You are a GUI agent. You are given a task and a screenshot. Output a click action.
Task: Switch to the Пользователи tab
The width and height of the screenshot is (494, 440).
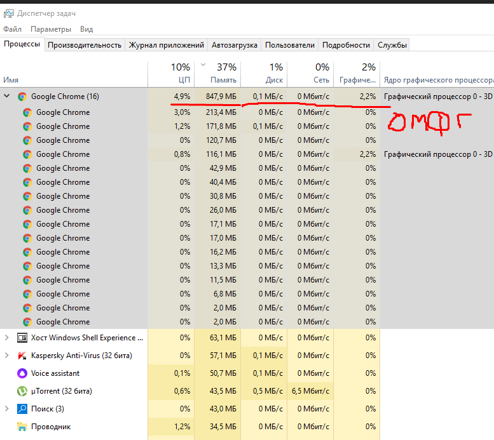pos(290,45)
